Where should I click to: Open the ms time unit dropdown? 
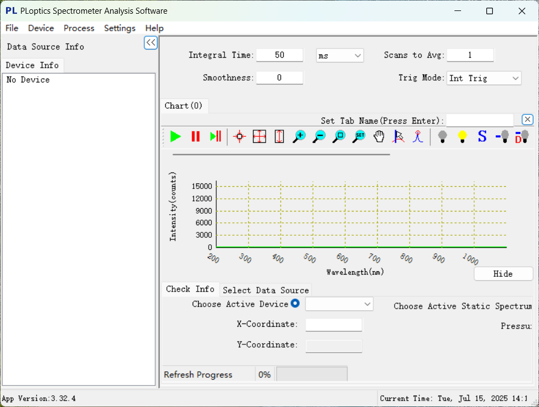340,55
